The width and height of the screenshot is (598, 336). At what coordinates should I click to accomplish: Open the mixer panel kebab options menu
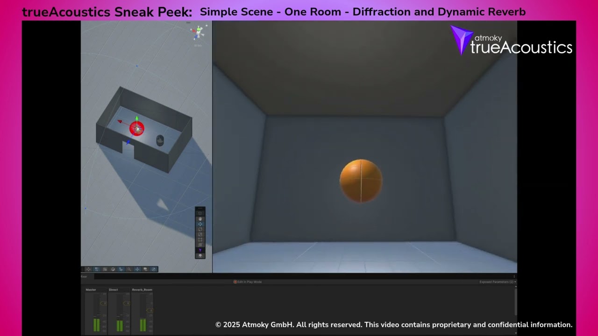tap(514, 277)
